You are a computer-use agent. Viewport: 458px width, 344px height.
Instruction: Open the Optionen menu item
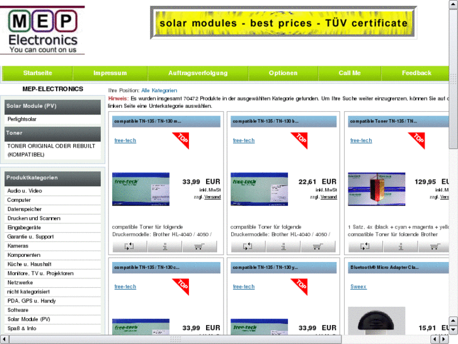point(283,73)
